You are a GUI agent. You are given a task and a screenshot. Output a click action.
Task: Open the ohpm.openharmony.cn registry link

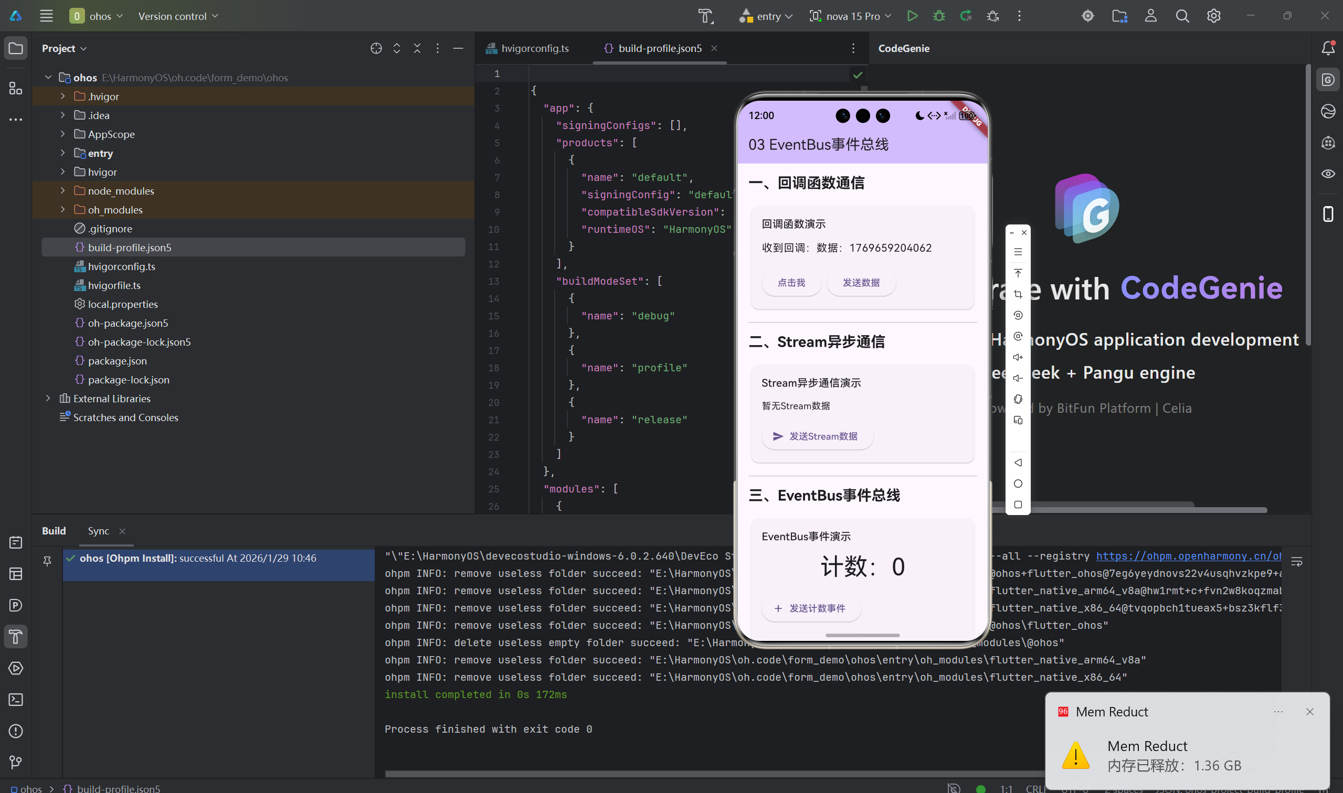1188,556
